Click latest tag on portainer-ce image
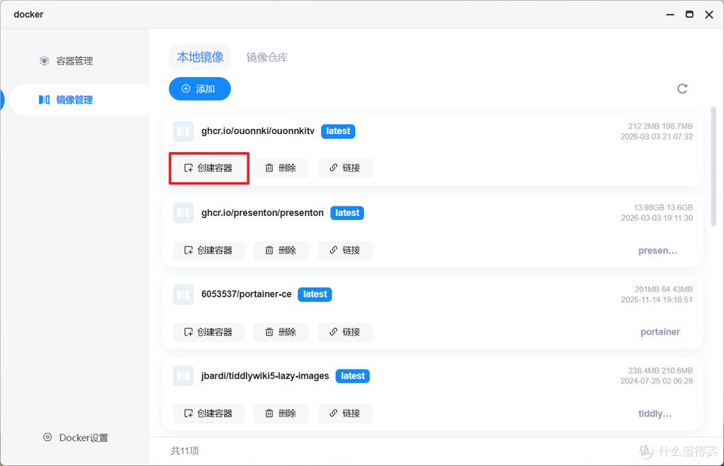 [x=315, y=294]
